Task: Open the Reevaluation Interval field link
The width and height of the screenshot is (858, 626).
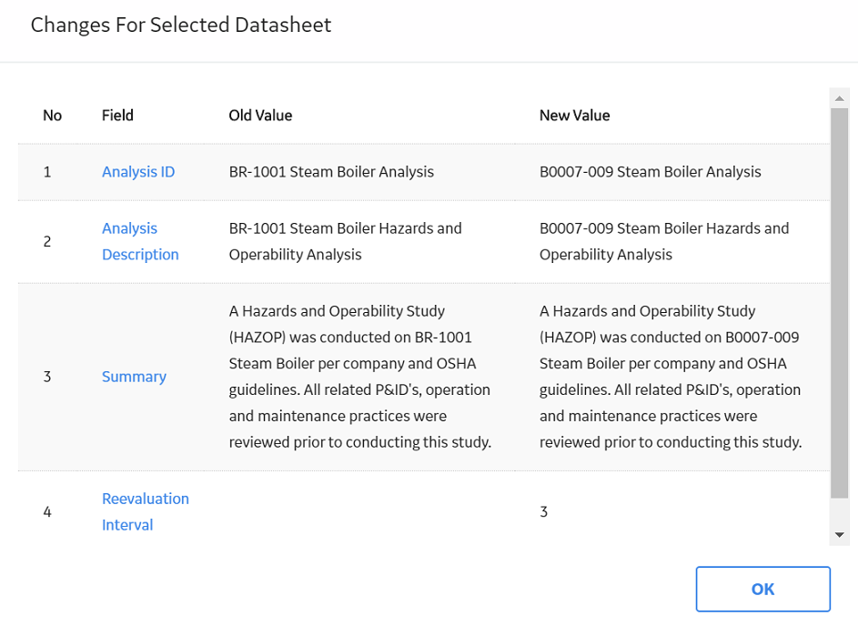Action: click(x=146, y=511)
